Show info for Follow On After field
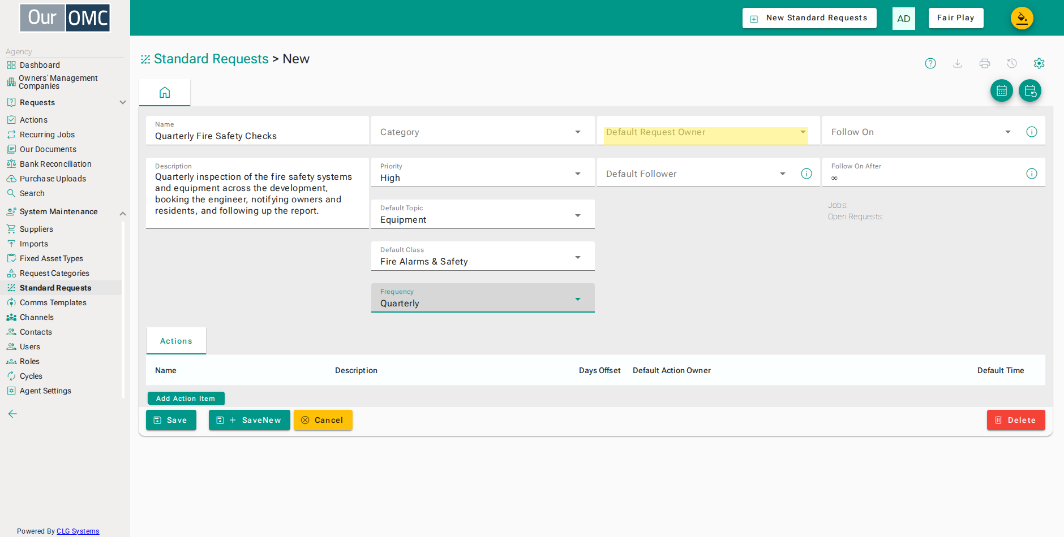The height and width of the screenshot is (537, 1064). pos(1032,174)
